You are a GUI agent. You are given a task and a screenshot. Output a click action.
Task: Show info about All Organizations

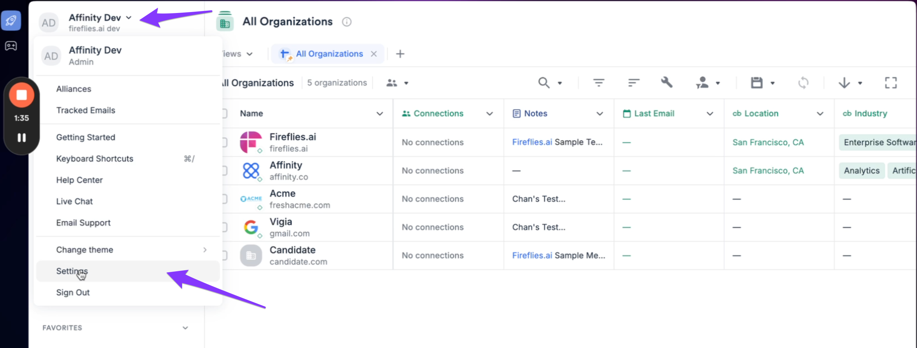tap(347, 22)
